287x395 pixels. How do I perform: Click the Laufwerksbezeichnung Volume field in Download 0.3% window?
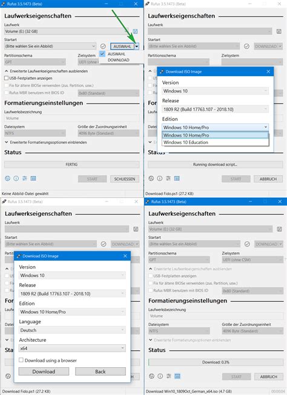point(216,316)
